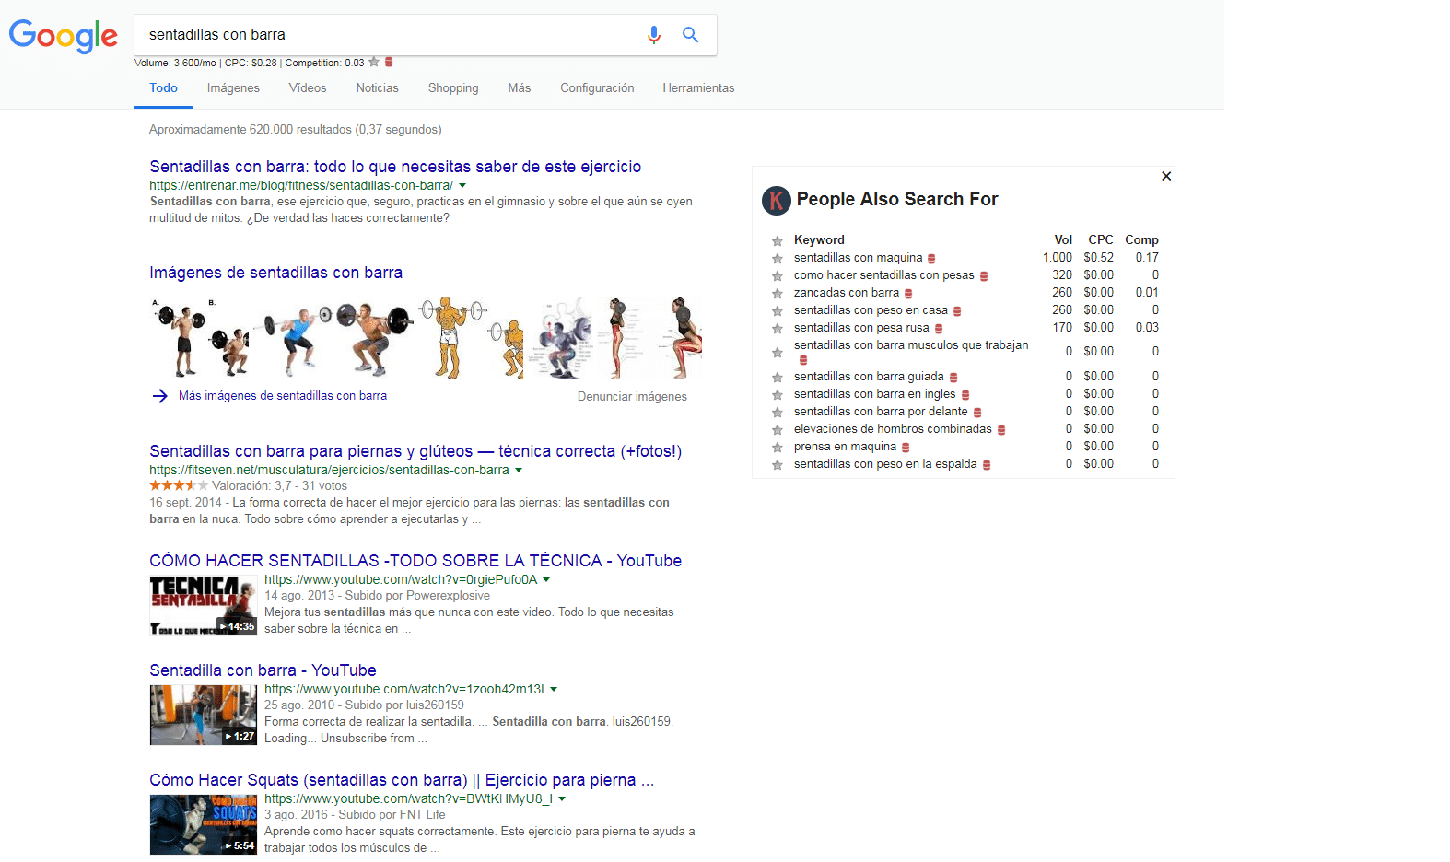Open result Sentadillas con barra: todo lo que necesitas
Viewport: 1450px width, 862px height.
395,167
